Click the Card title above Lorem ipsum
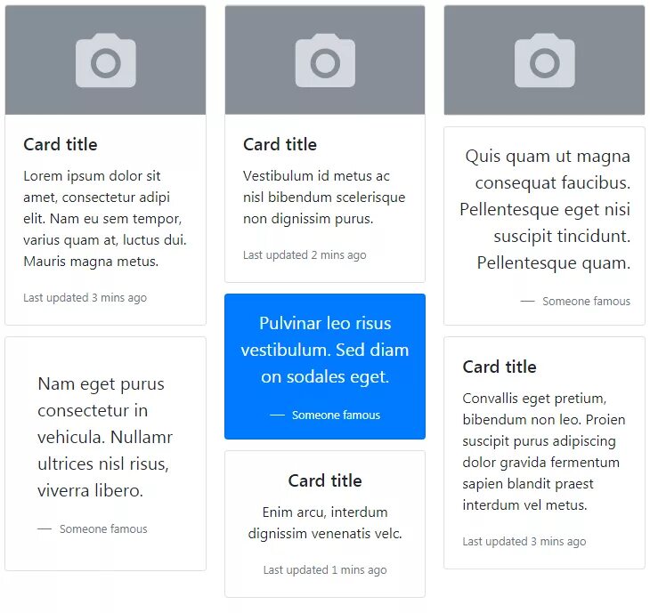Viewport: 650px width, 613px height. pos(61,144)
